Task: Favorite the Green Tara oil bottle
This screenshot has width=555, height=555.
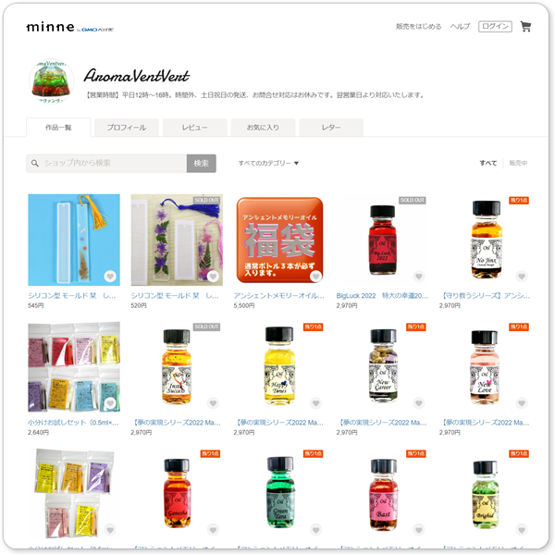Action: click(x=315, y=530)
